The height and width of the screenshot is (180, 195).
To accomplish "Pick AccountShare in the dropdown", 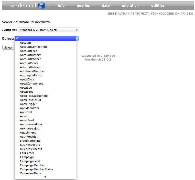I will 45,63.
